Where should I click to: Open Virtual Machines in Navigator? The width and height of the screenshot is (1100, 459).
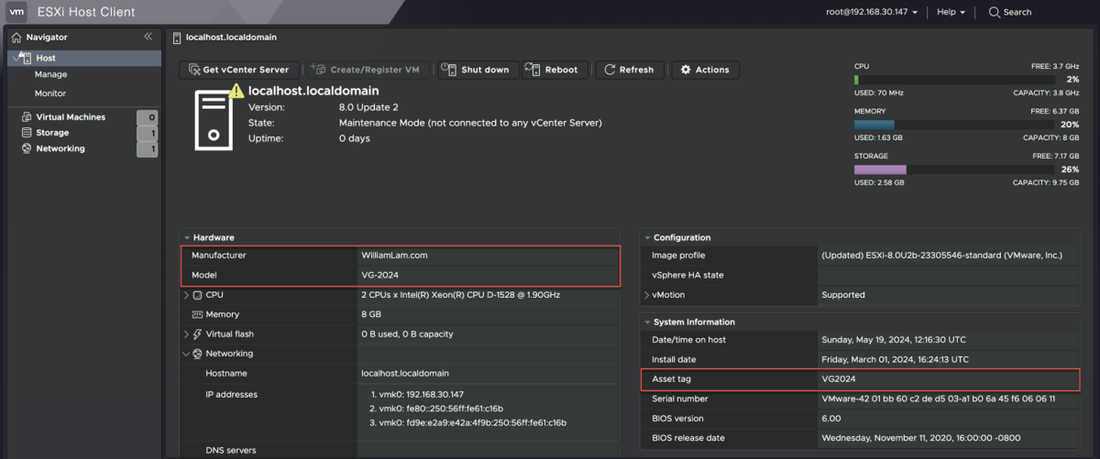point(71,117)
